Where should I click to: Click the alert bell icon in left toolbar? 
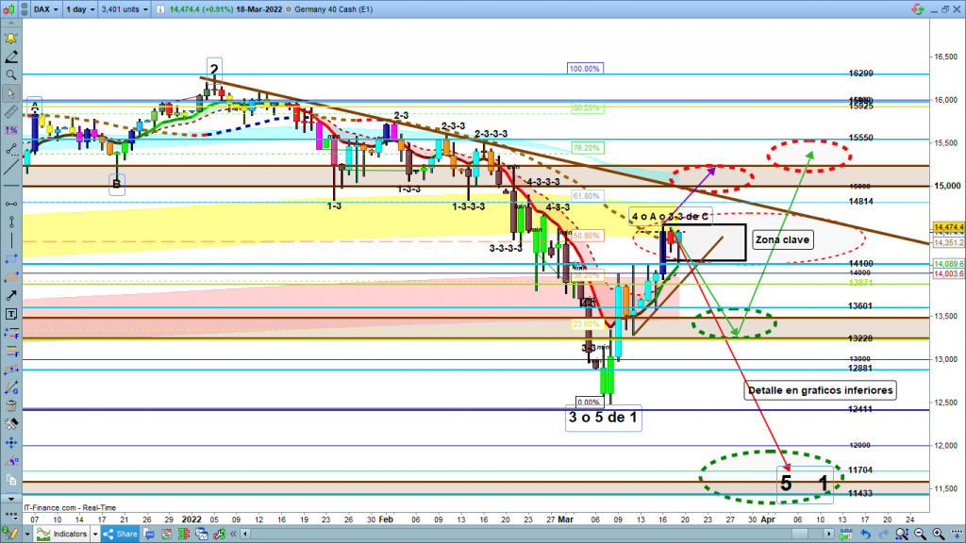(x=10, y=39)
